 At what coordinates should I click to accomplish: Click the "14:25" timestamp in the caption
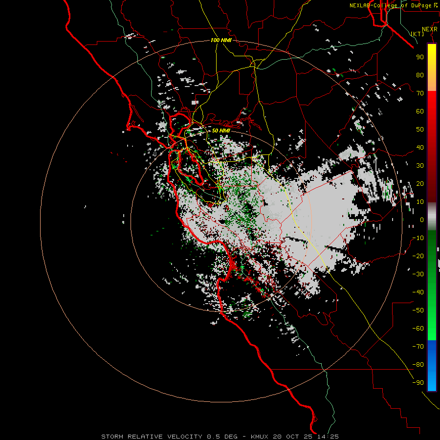[328, 437]
